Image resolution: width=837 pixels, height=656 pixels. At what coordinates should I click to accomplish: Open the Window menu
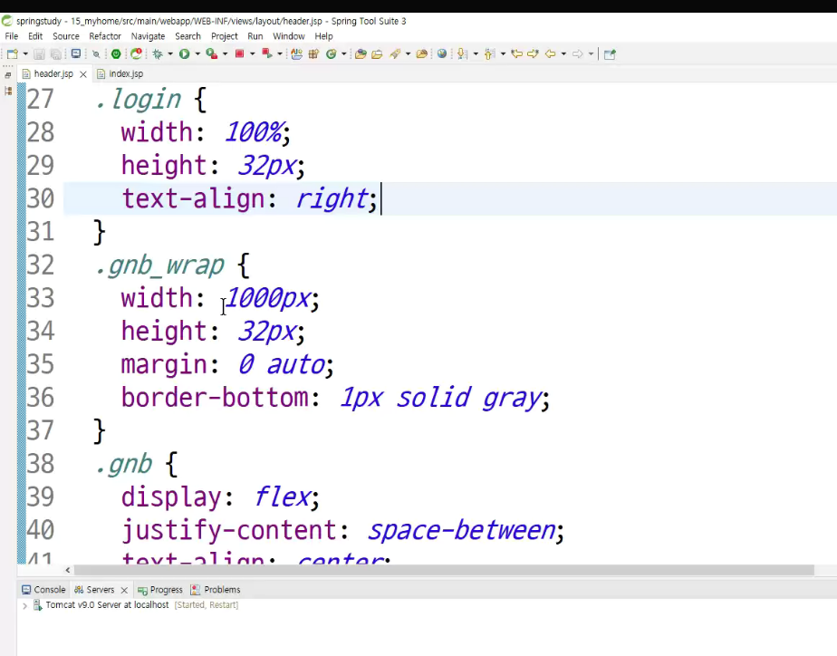click(x=289, y=36)
